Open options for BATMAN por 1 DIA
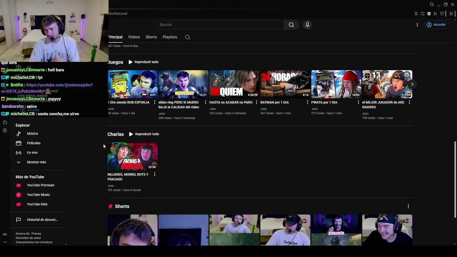This screenshot has width=457, height=257. (x=307, y=102)
